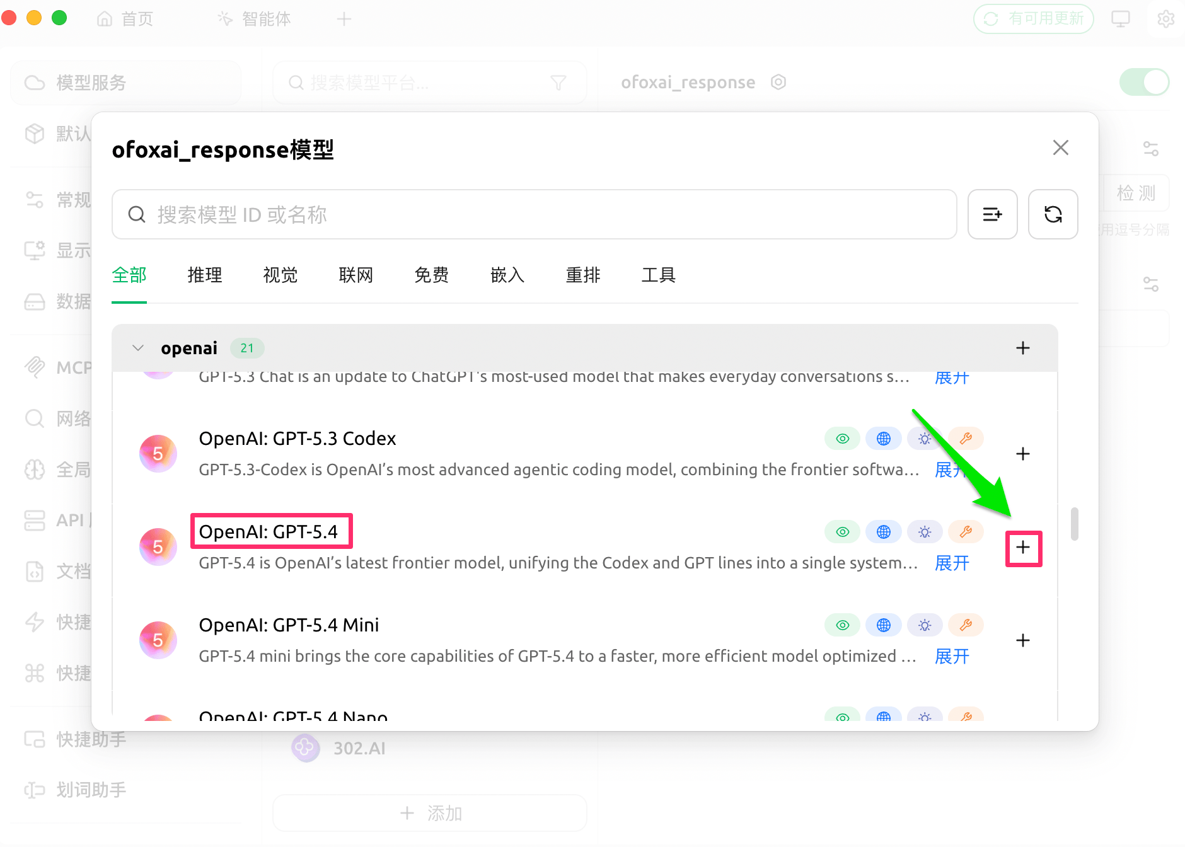Click the 添加 provider button

pos(429,813)
